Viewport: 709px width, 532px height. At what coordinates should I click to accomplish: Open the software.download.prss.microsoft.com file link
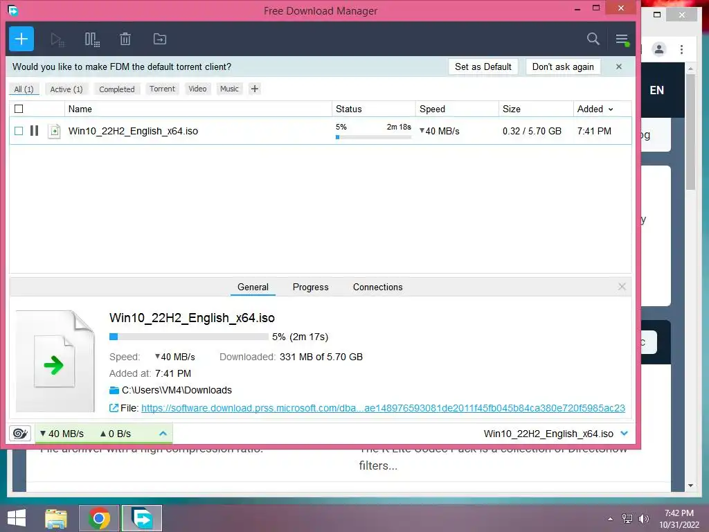tap(383, 408)
